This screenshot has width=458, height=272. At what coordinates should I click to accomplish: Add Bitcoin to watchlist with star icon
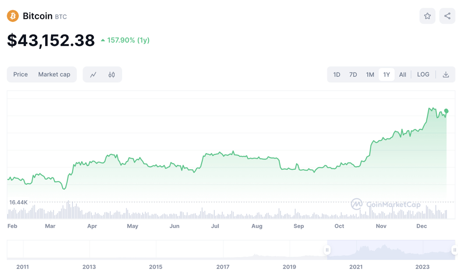click(427, 16)
